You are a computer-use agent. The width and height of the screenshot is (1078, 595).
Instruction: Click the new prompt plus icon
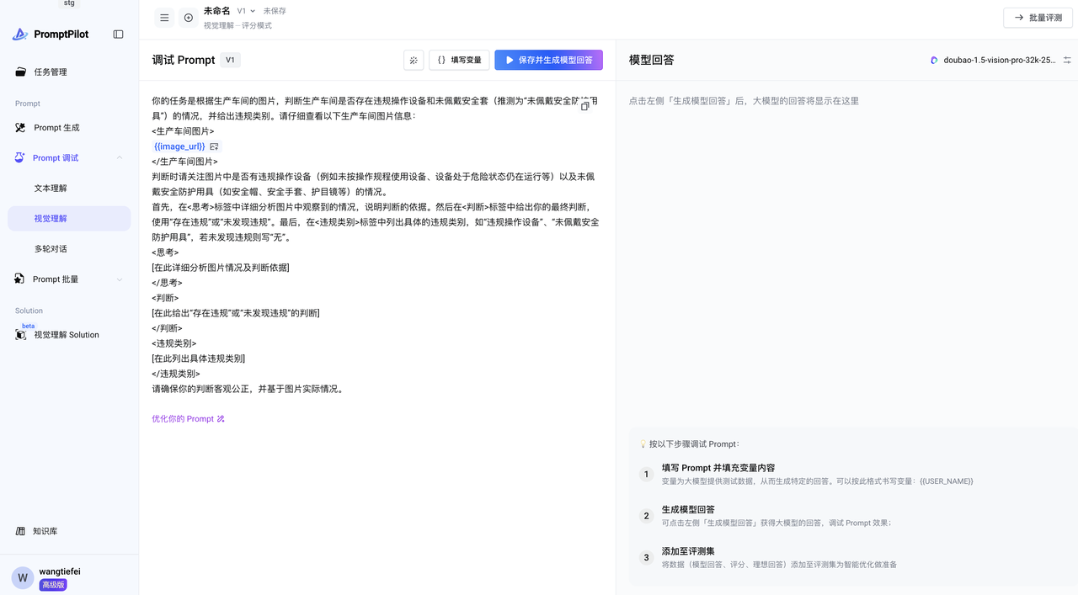pyautogui.click(x=188, y=18)
